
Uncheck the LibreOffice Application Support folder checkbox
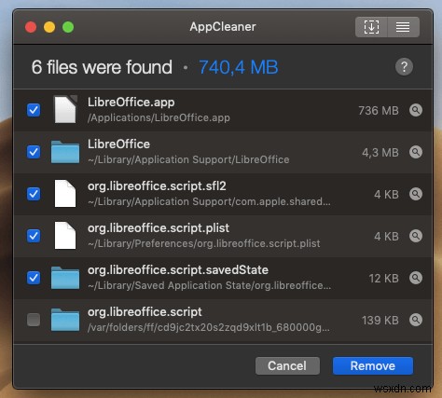pyautogui.click(x=34, y=152)
